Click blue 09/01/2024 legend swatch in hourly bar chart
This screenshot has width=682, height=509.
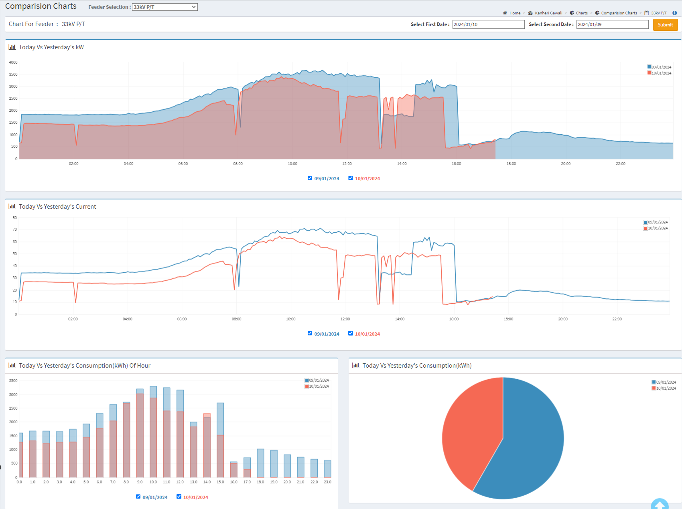[x=307, y=380]
